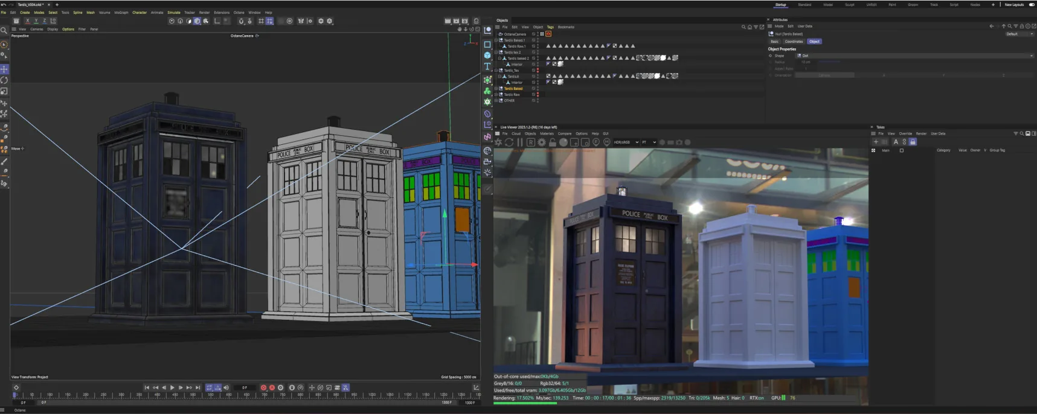Switch to the Coordinates attribute tab

click(x=794, y=42)
